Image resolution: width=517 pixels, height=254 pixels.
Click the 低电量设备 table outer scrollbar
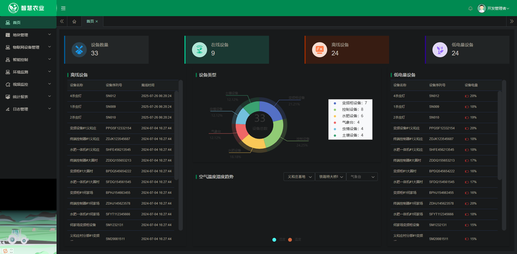[504, 155]
